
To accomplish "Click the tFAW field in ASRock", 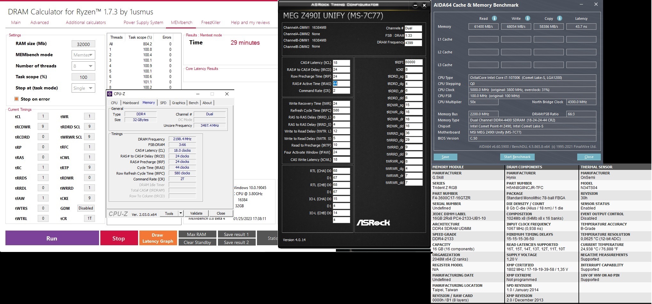I will (x=341, y=152).
